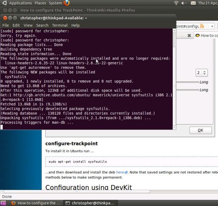Open the terminal File menu
This screenshot has height=206, width=218.
click(5, 25)
